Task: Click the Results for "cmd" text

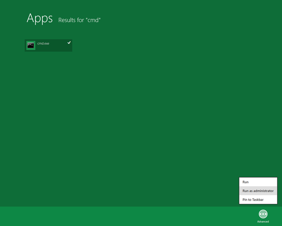Action: [79, 20]
